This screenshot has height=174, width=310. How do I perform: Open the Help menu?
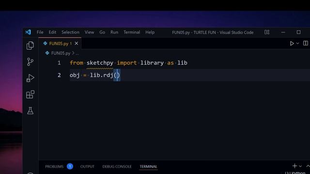(x=150, y=32)
